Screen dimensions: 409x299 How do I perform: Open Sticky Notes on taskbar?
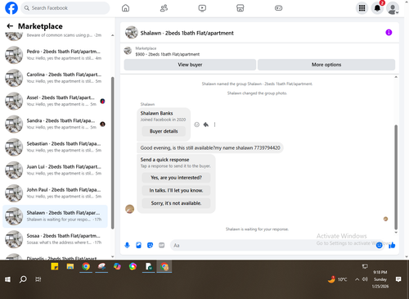point(55,266)
